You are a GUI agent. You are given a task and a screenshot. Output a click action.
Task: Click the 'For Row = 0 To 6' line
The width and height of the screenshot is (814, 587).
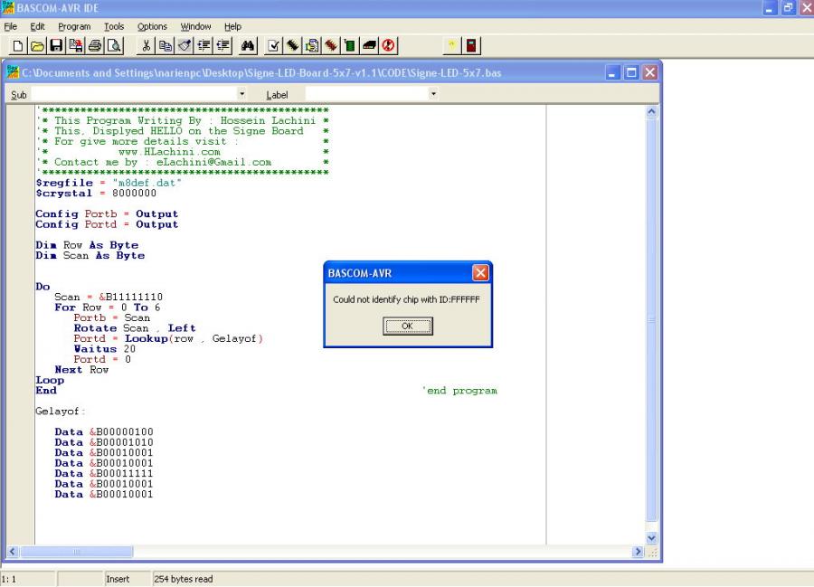108,308
